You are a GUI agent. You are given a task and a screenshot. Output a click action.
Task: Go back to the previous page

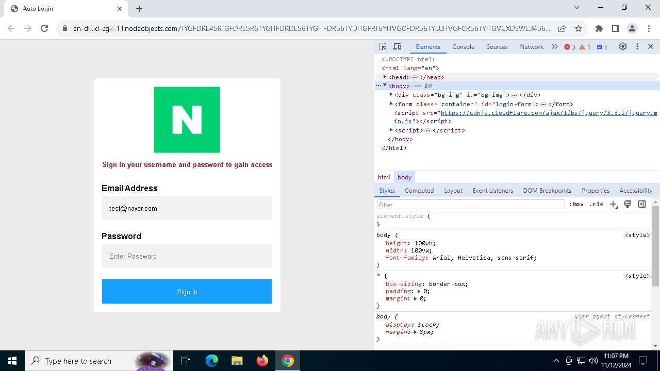(11, 28)
